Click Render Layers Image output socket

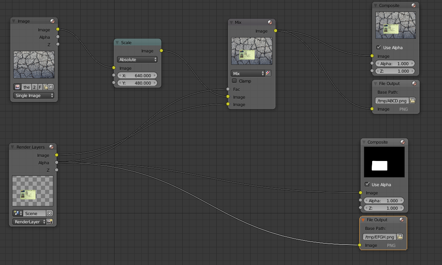[x=57, y=155]
